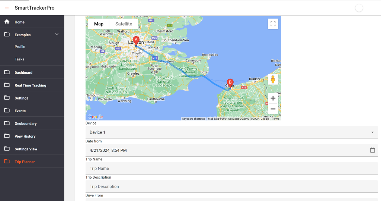Click the Events folder icon
381x201 pixels.
(7, 110)
